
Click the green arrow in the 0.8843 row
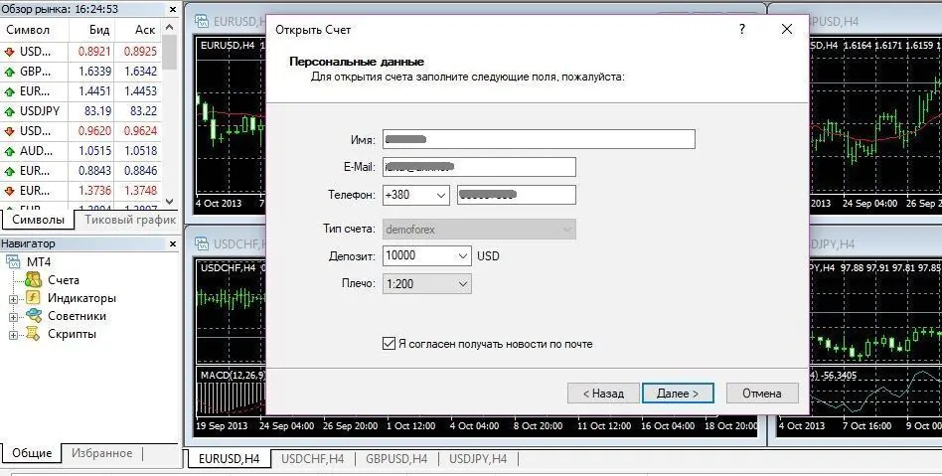pos(9,171)
